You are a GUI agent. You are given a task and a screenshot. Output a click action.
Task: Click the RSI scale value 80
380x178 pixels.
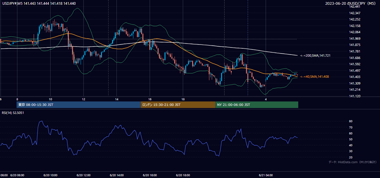(351, 121)
